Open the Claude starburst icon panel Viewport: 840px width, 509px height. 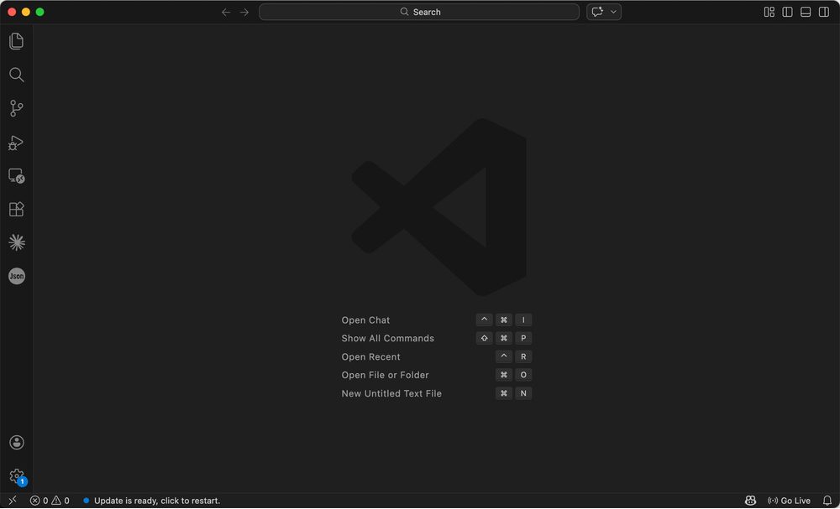16,242
